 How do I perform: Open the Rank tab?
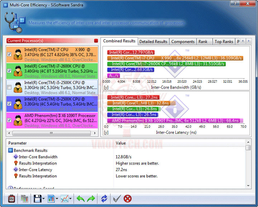point(204,42)
